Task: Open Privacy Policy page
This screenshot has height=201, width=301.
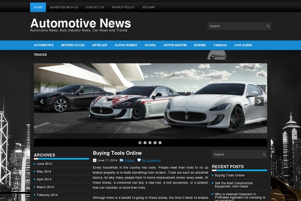Action: click(123, 8)
